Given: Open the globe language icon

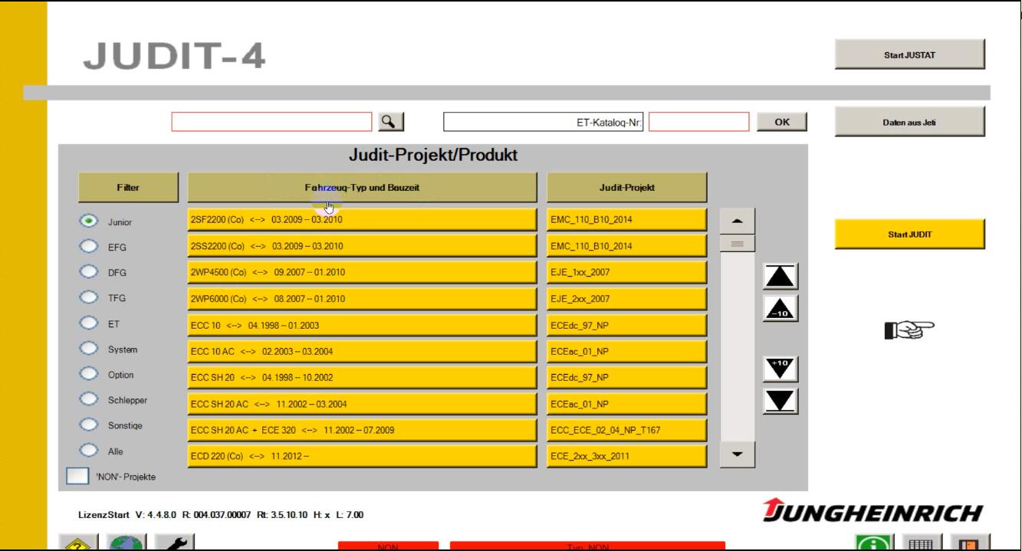Looking at the screenshot, I should 127,543.
